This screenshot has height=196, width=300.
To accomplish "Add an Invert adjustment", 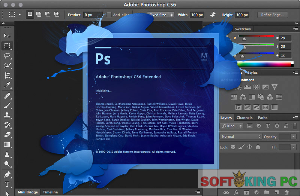I will pos(238,107).
